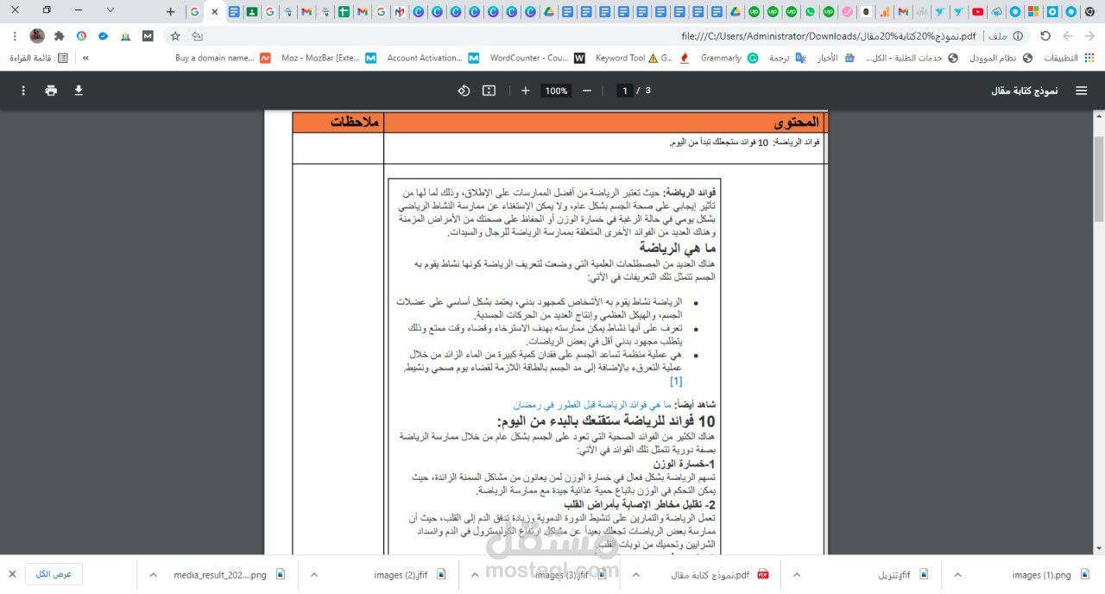Expand options for نموذج كتابة مقال.pdf download

click(x=637, y=574)
